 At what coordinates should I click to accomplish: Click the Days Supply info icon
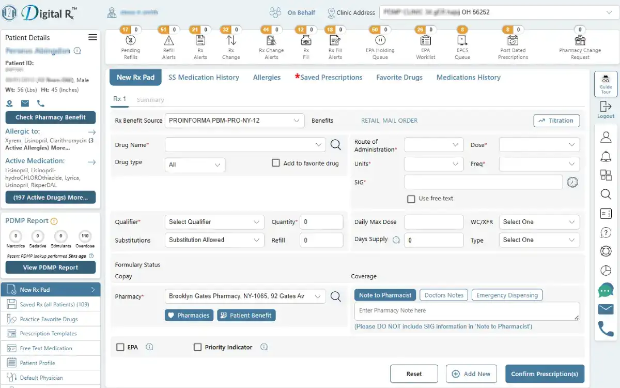point(396,240)
